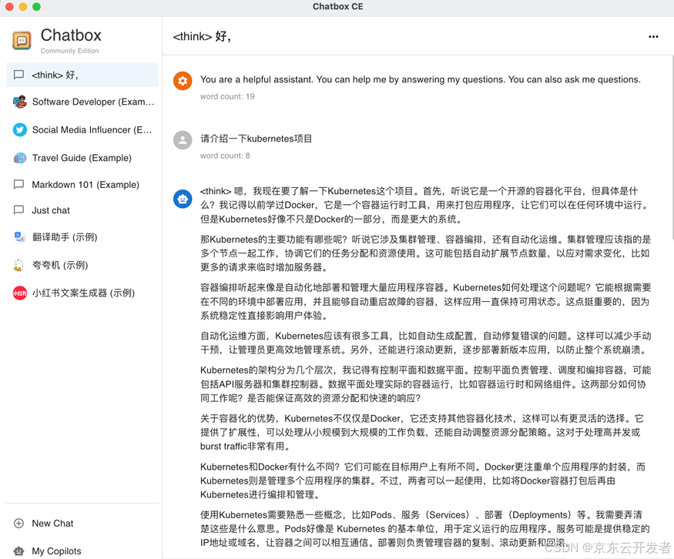Select 翻译助手 (示例) conversation
Screen dimensions: 674x559
(x=82, y=236)
